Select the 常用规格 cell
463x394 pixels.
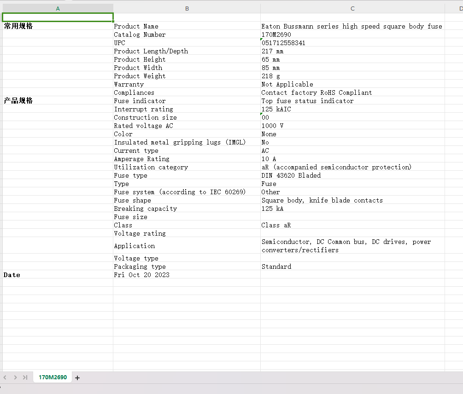(x=58, y=26)
